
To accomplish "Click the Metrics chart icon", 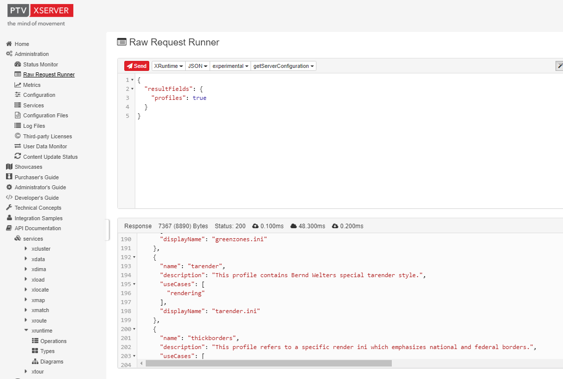I will click(x=18, y=85).
